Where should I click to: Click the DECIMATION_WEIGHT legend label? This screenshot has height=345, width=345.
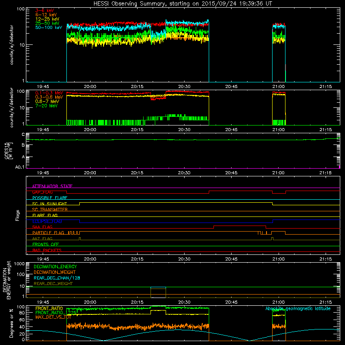(x=55, y=272)
